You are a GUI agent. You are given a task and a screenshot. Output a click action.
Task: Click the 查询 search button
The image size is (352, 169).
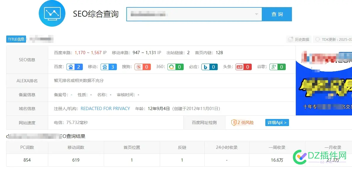click(x=277, y=14)
